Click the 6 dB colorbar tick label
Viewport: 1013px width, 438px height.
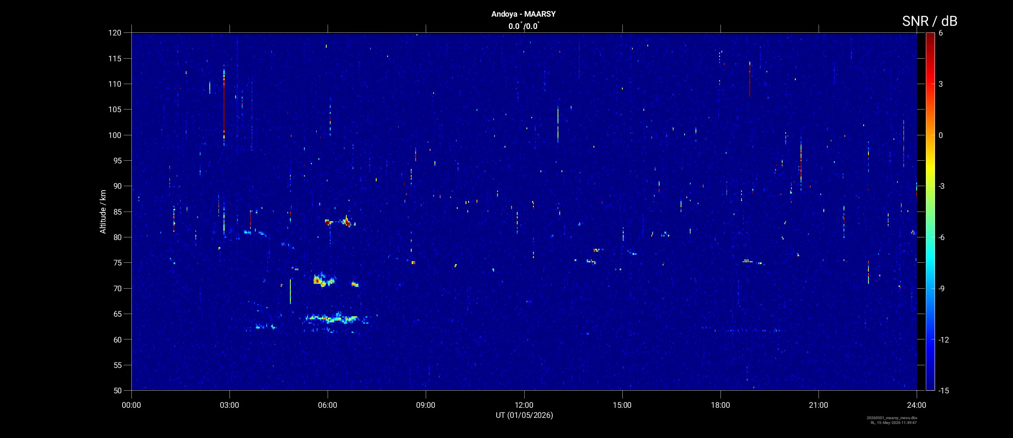[941, 33]
